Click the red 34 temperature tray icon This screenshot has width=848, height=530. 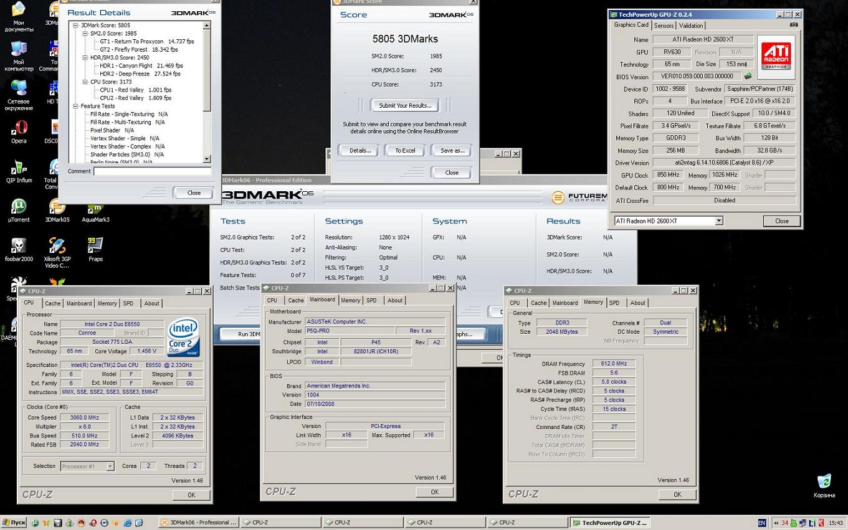(784, 523)
